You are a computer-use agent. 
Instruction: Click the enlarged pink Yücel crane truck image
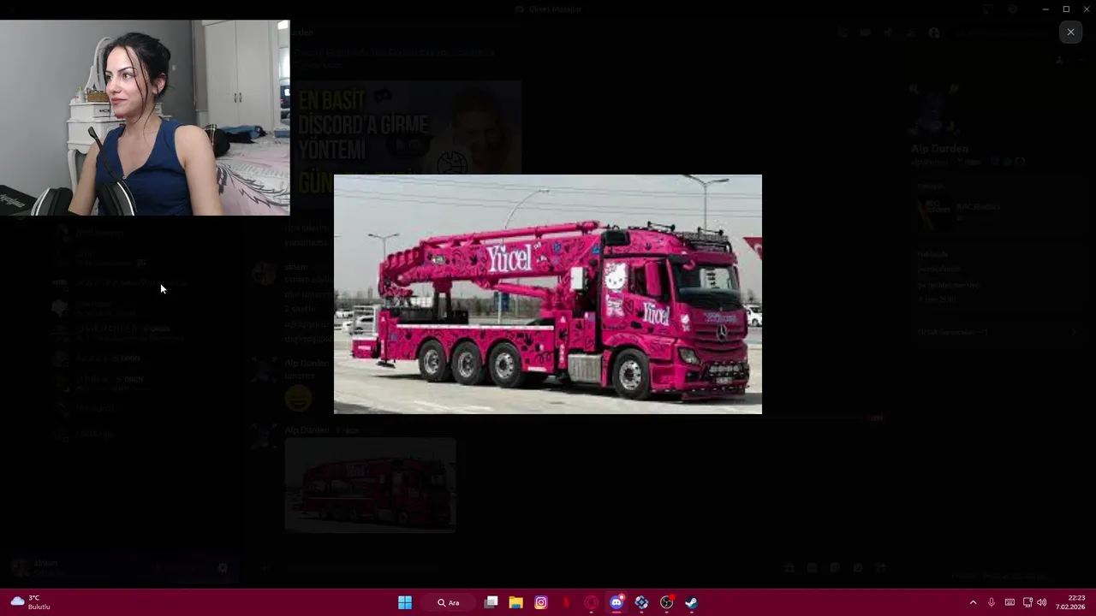tap(548, 294)
